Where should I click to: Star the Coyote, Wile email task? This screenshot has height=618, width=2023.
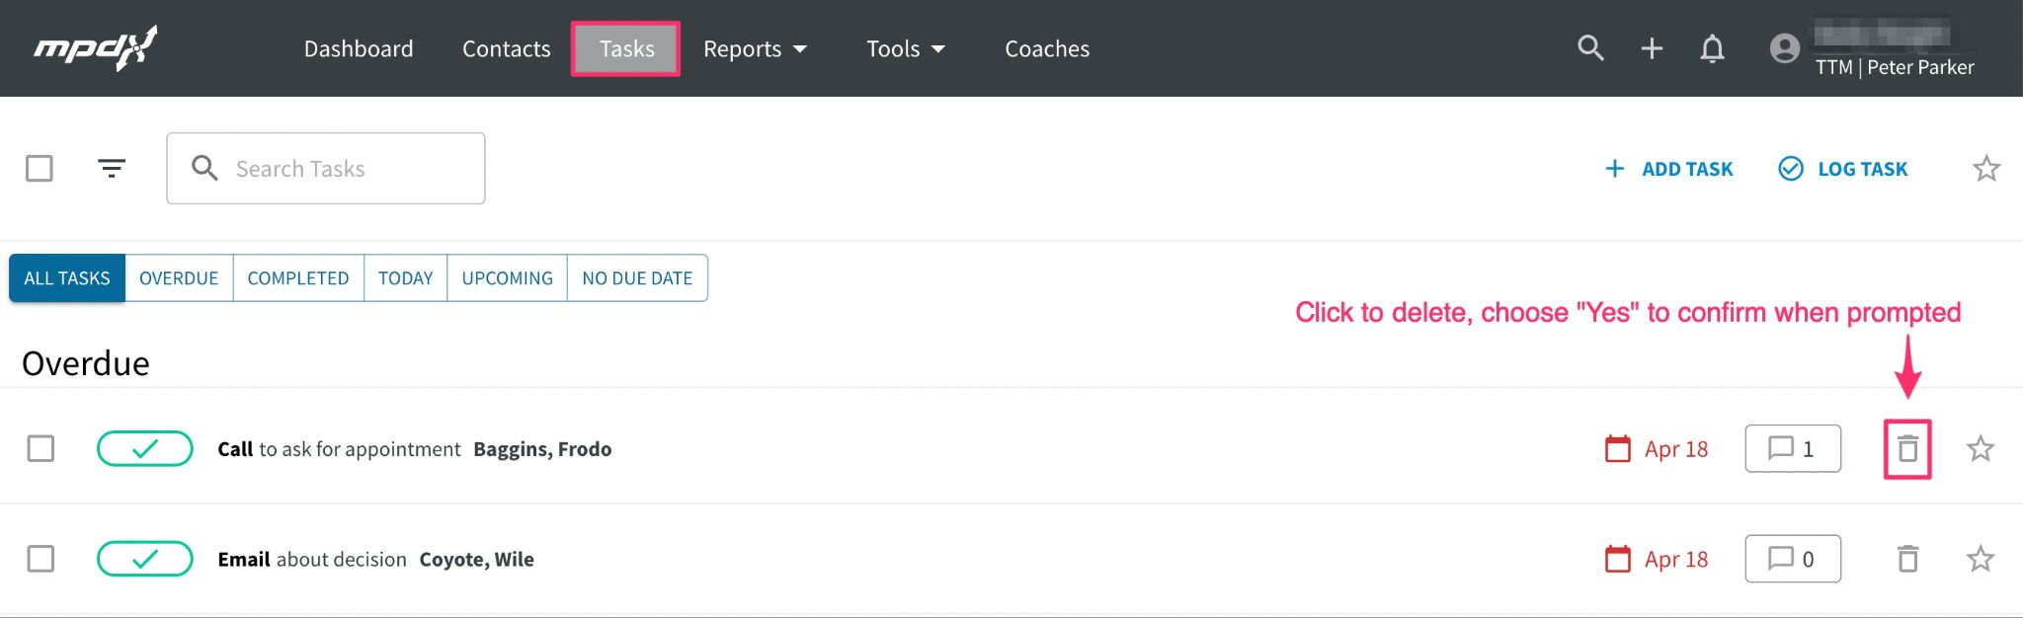1981,560
